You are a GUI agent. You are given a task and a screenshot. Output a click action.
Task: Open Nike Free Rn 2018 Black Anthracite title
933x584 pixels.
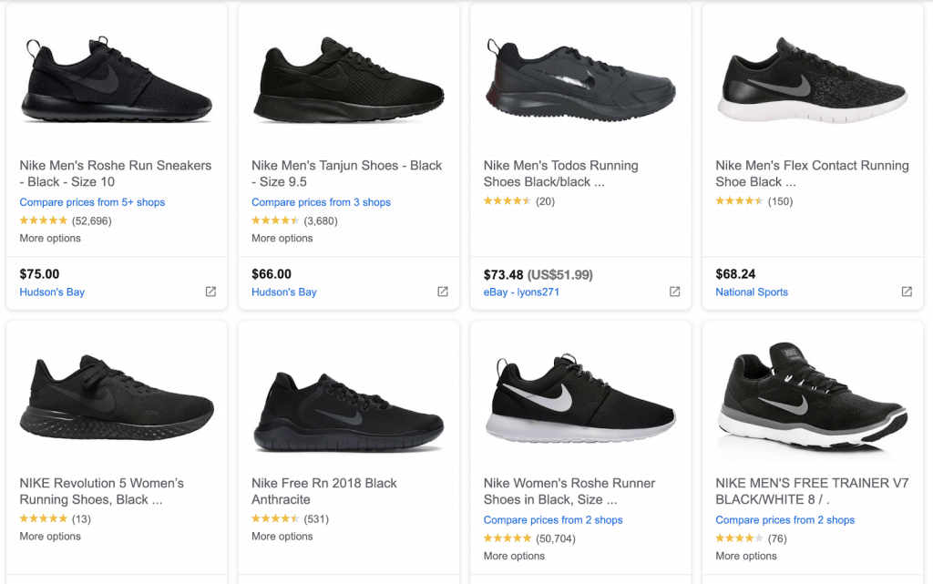pyautogui.click(x=324, y=491)
